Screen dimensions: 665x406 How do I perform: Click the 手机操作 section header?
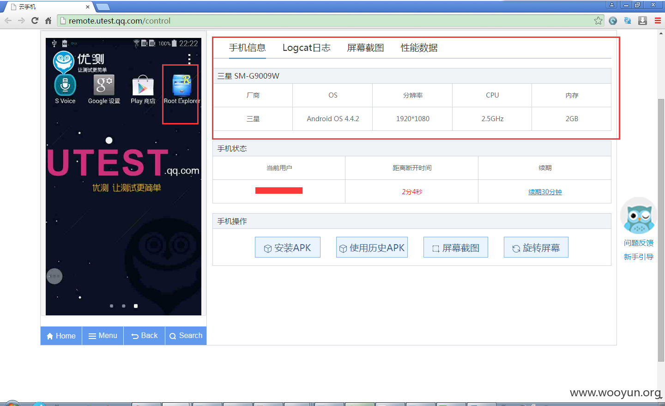pos(412,221)
